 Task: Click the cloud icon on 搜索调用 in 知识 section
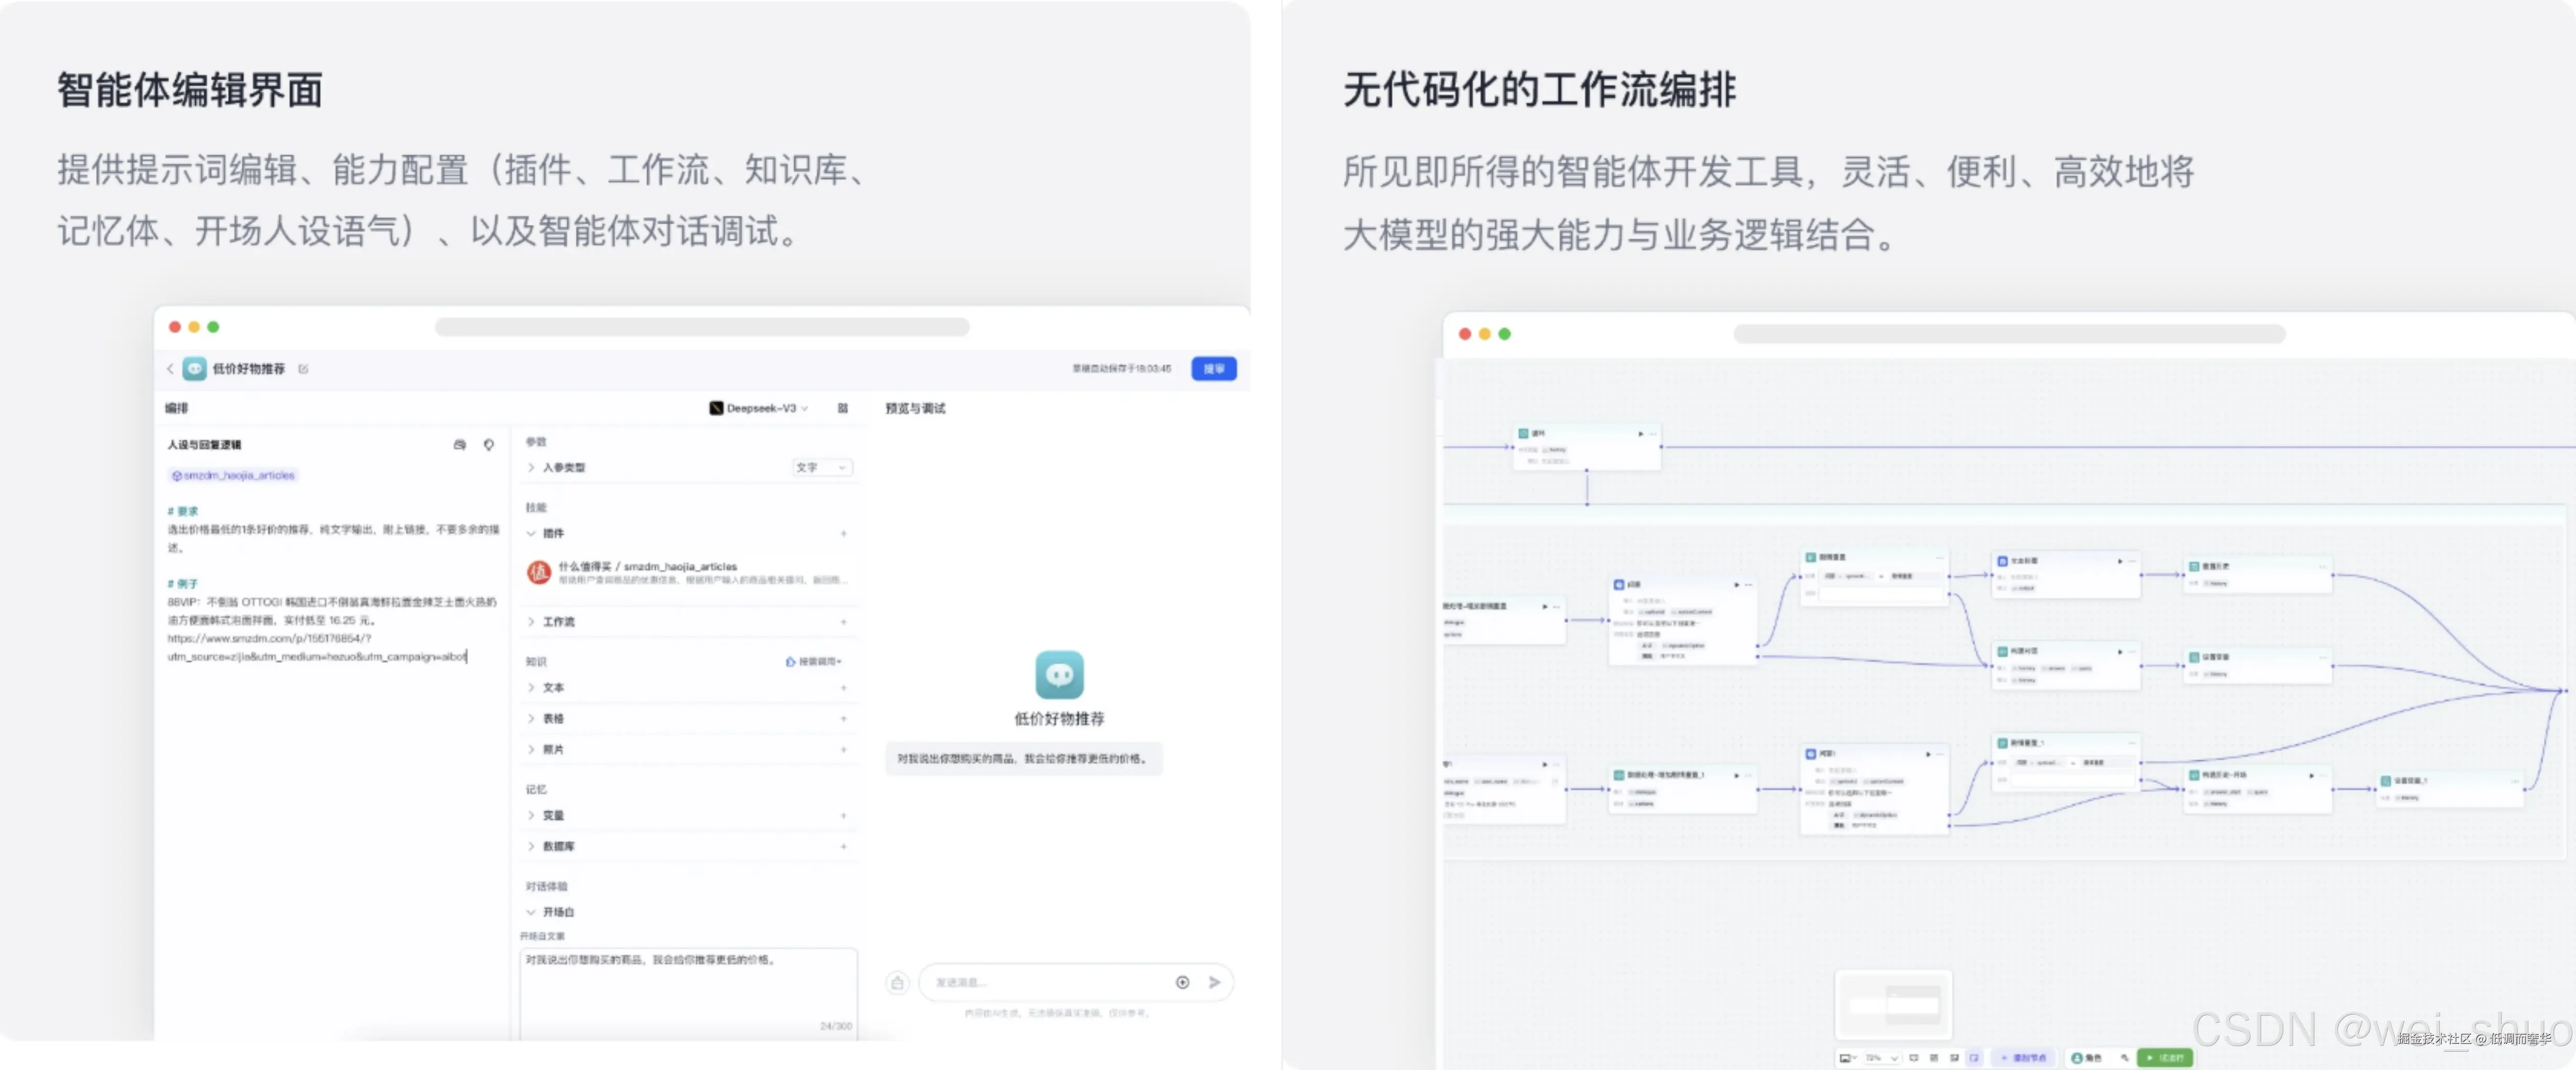pyautogui.click(x=790, y=661)
